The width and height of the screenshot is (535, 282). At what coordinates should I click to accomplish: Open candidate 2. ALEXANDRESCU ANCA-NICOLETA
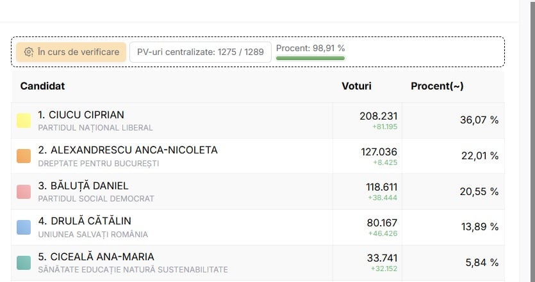tap(128, 150)
